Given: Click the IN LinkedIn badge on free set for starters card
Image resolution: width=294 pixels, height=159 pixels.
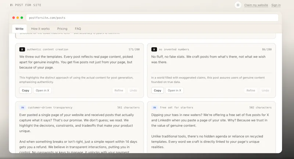Looking at the screenshot, I should pos(154,108).
